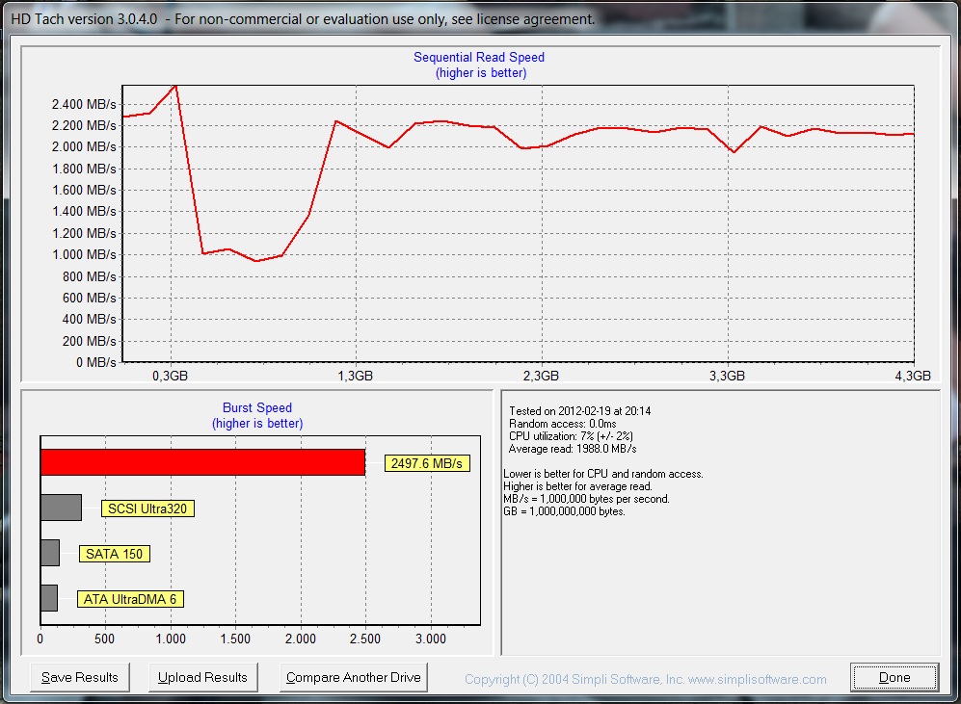Click the 1.000 MB/s axis label

(x=84, y=254)
